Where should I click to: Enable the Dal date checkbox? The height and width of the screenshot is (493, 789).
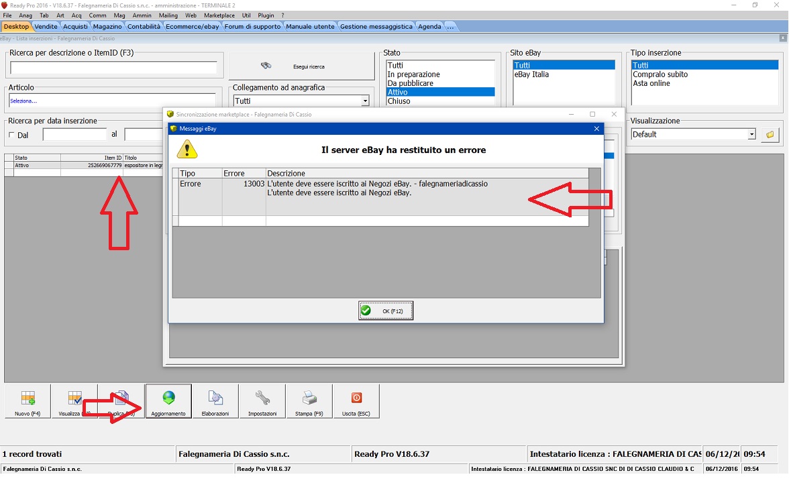tap(11, 135)
